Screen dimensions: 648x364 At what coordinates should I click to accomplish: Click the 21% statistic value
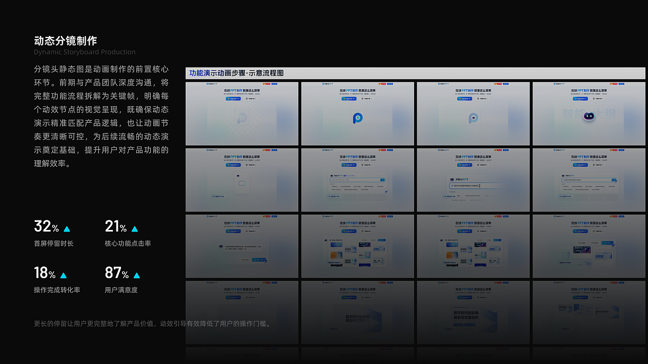pyautogui.click(x=116, y=226)
